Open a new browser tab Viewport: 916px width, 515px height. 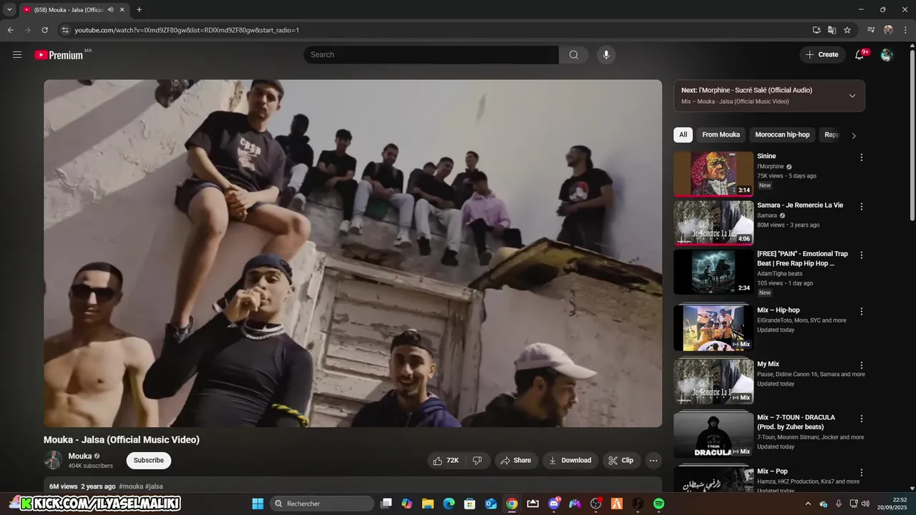click(139, 10)
